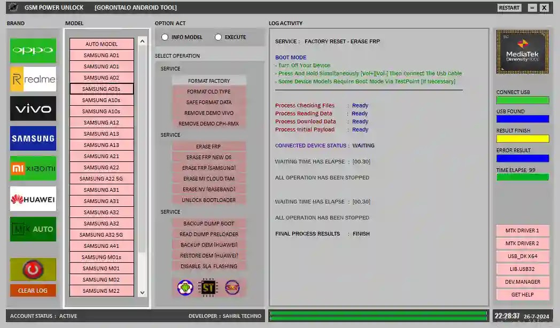Open DEV.MANAGER

tap(522, 282)
